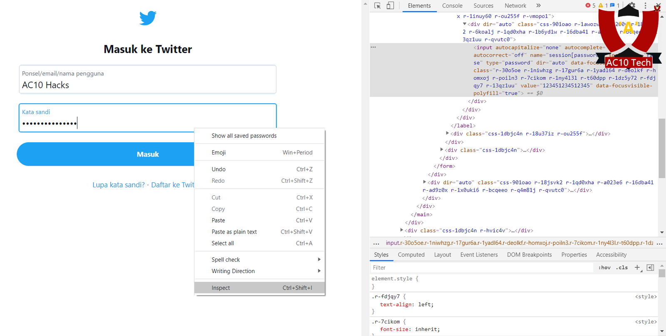This screenshot has width=666, height=336.
Task: Expand the div css-1dbjc4n r-hvic4v node
Action: pyautogui.click(x=402, y=230)
